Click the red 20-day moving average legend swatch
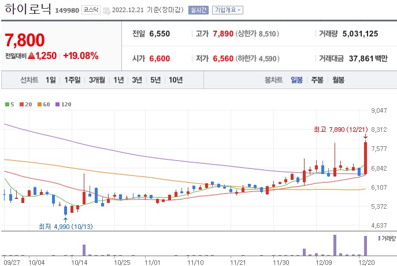The width and height of the screenshot is (397, 266). 22,104
